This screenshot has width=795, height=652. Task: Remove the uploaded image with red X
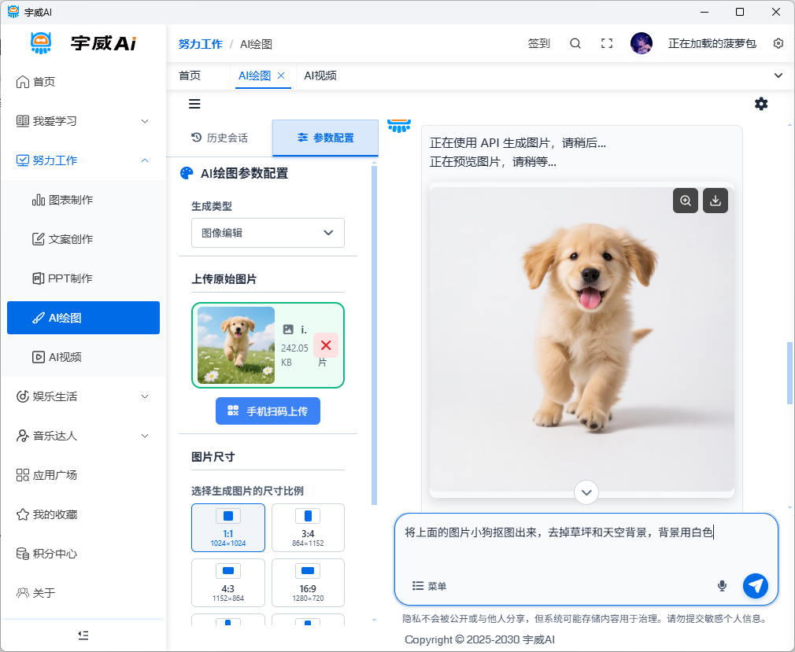(x=326, y=345)
